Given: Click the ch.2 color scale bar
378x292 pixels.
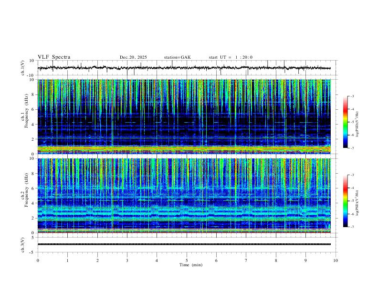Looking at the screenshot, I should coord(346,201).
